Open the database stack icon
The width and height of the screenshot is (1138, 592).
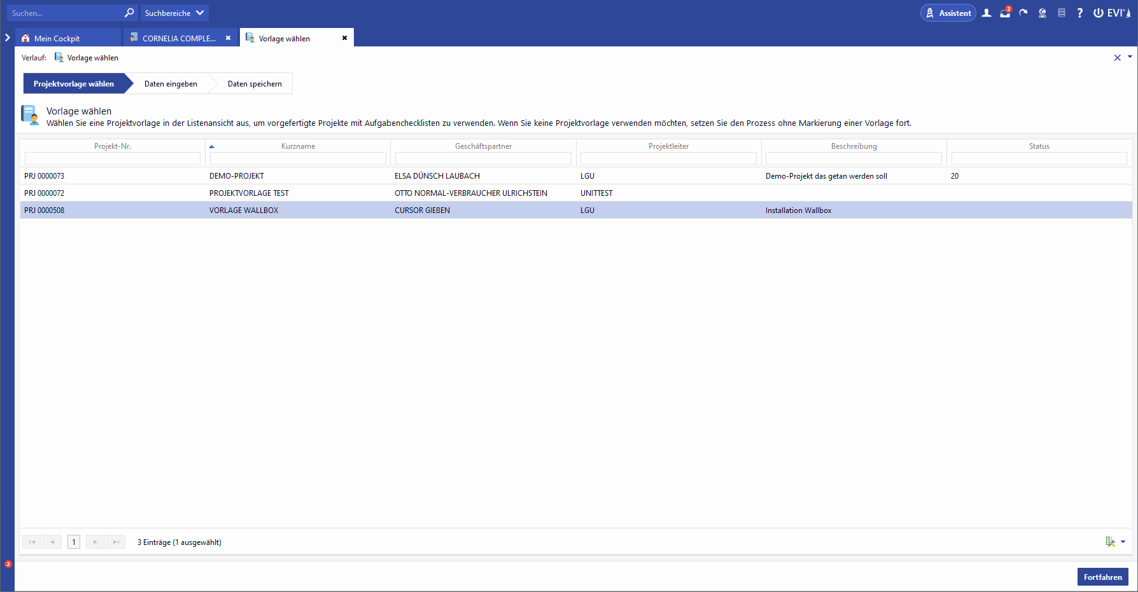click(x=1061, y=13)
